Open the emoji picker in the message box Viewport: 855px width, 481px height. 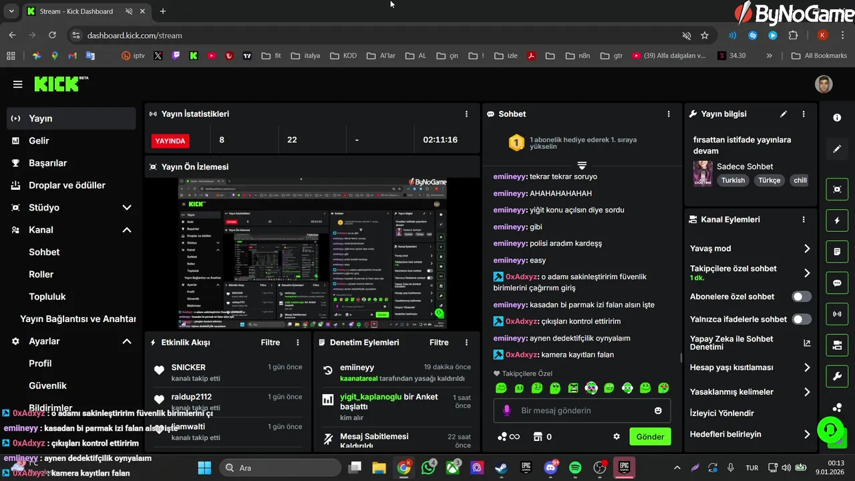tap(658, 410)
